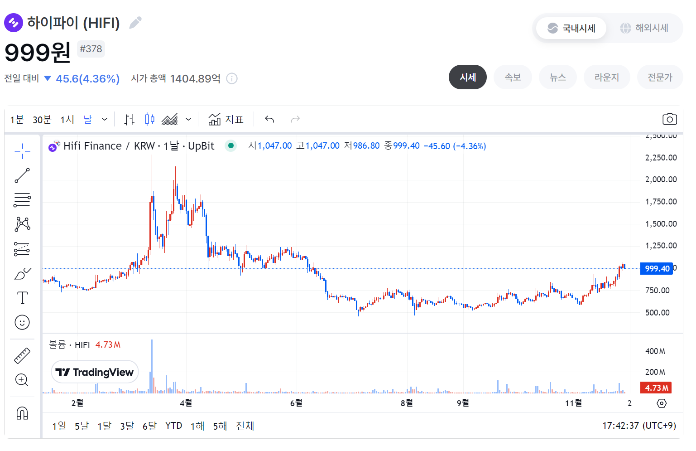Set chart range to 6달
Viewport: 696px width, 451px height.
pyautogui.click(x=149, y=426)
